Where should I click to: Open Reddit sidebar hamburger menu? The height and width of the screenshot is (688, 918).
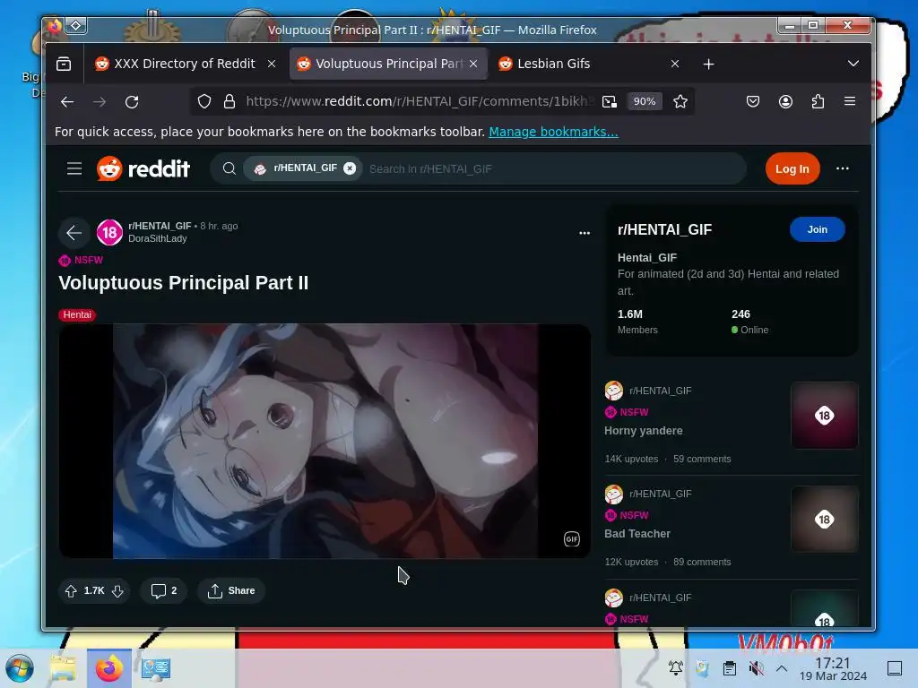click(x=74, y=169)
